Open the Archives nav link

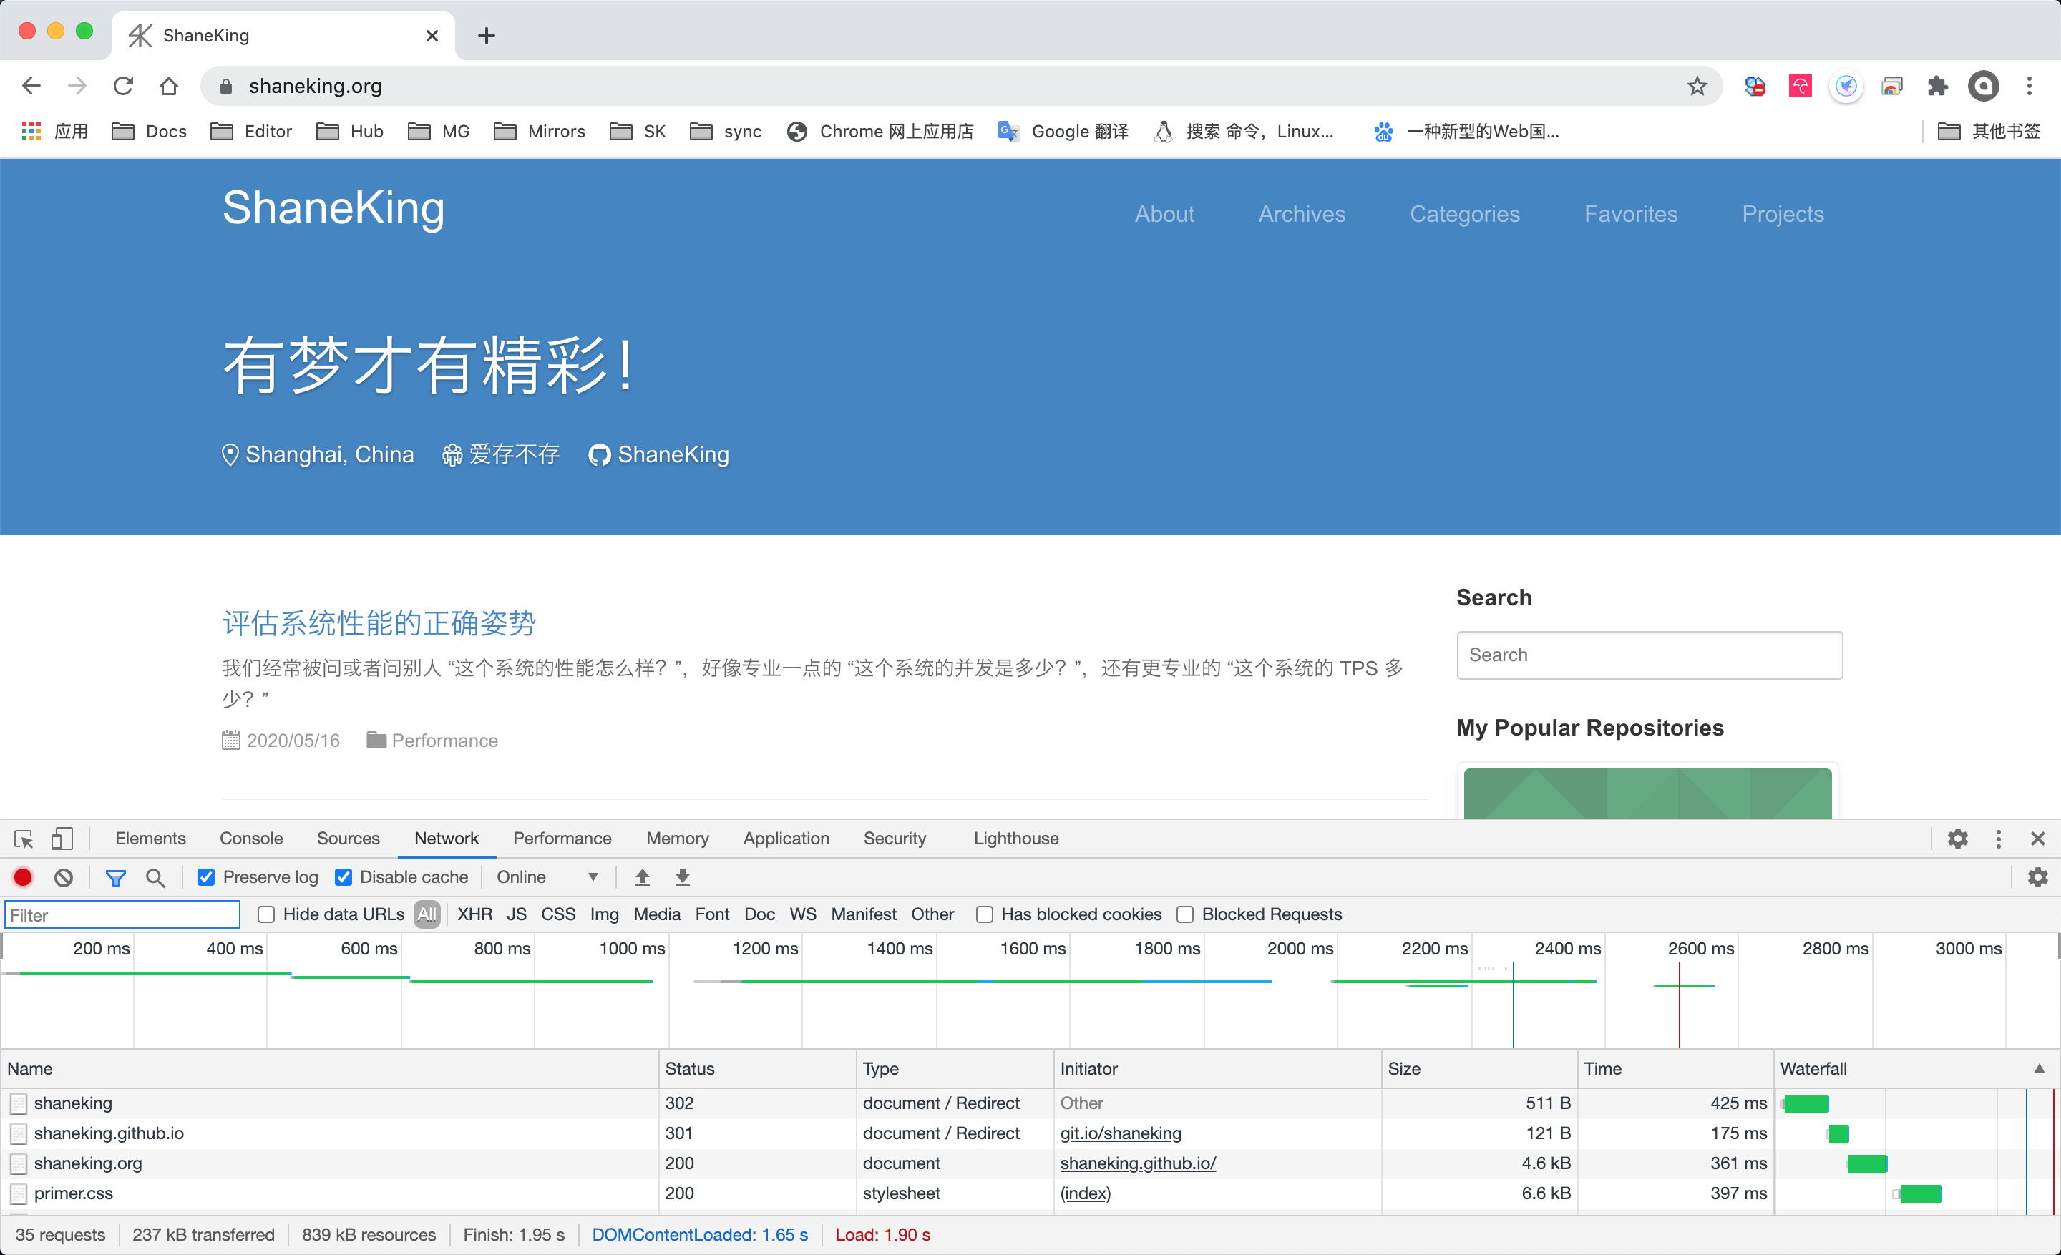click(x=1302, y=214)
